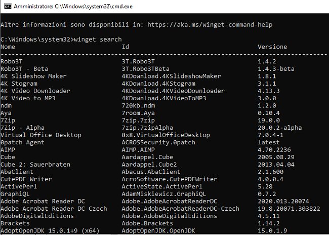This screenshot has width=329, height=235.
Task: Click the 4KDownload.4KSlideshowMaker Id text
Action: click(172, 76)
